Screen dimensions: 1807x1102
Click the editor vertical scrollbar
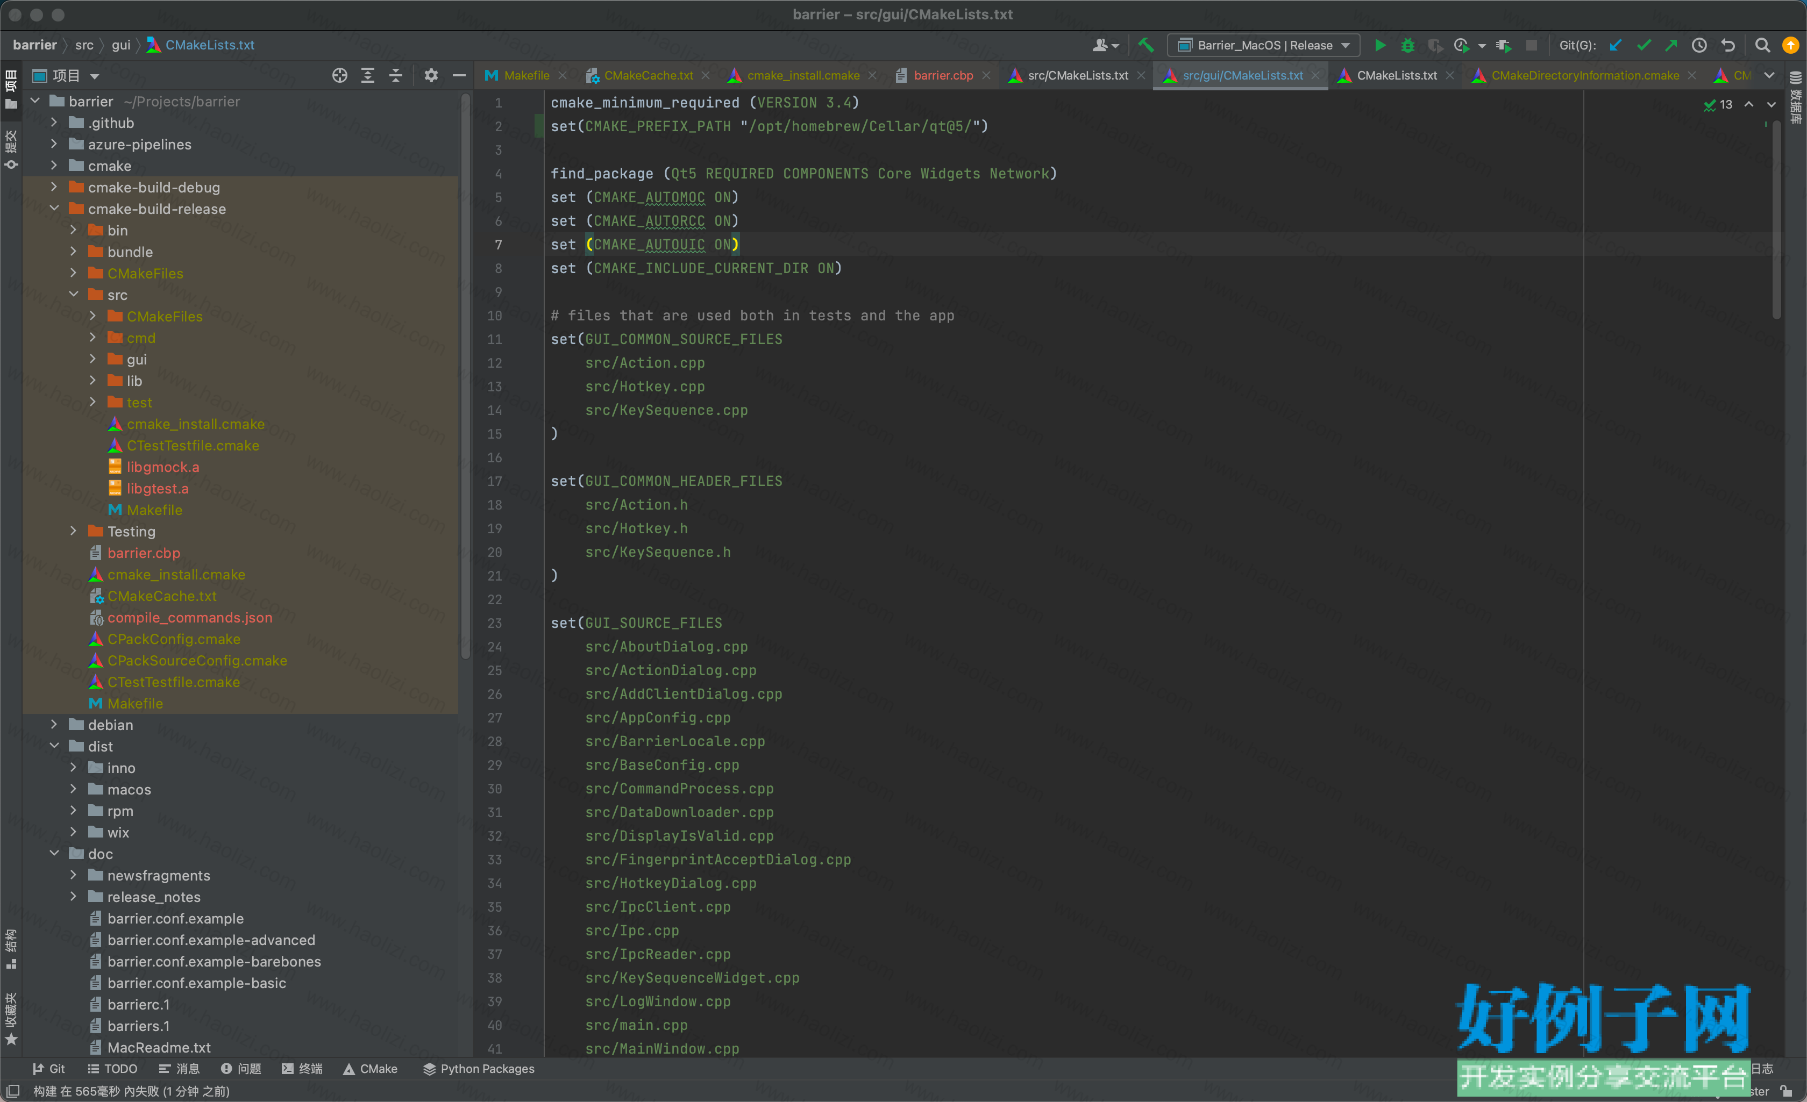click(x=1776, y=220)
